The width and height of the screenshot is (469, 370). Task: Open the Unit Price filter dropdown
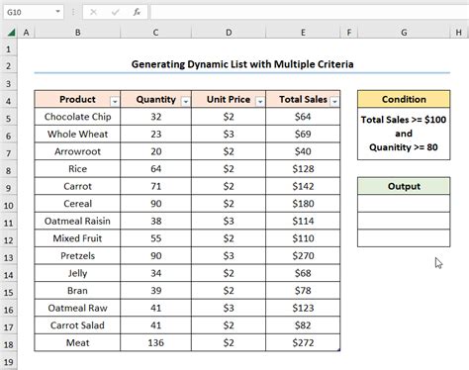click(260, 102)
